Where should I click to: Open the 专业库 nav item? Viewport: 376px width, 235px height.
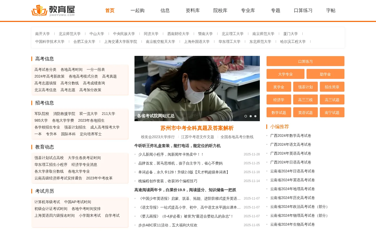(x=248, y=10)
